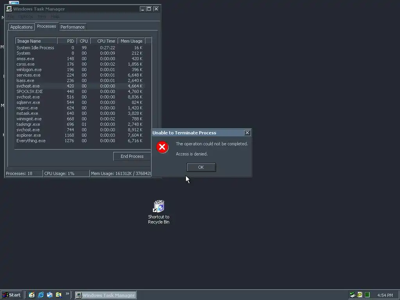400x300 pixels.
Task: Select the winlogon.exe process
Action: (x=80, y=70)
